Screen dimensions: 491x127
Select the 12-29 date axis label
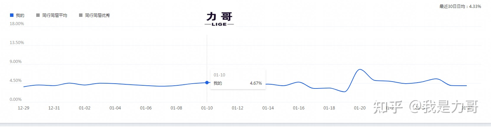(x=23, y=108)
